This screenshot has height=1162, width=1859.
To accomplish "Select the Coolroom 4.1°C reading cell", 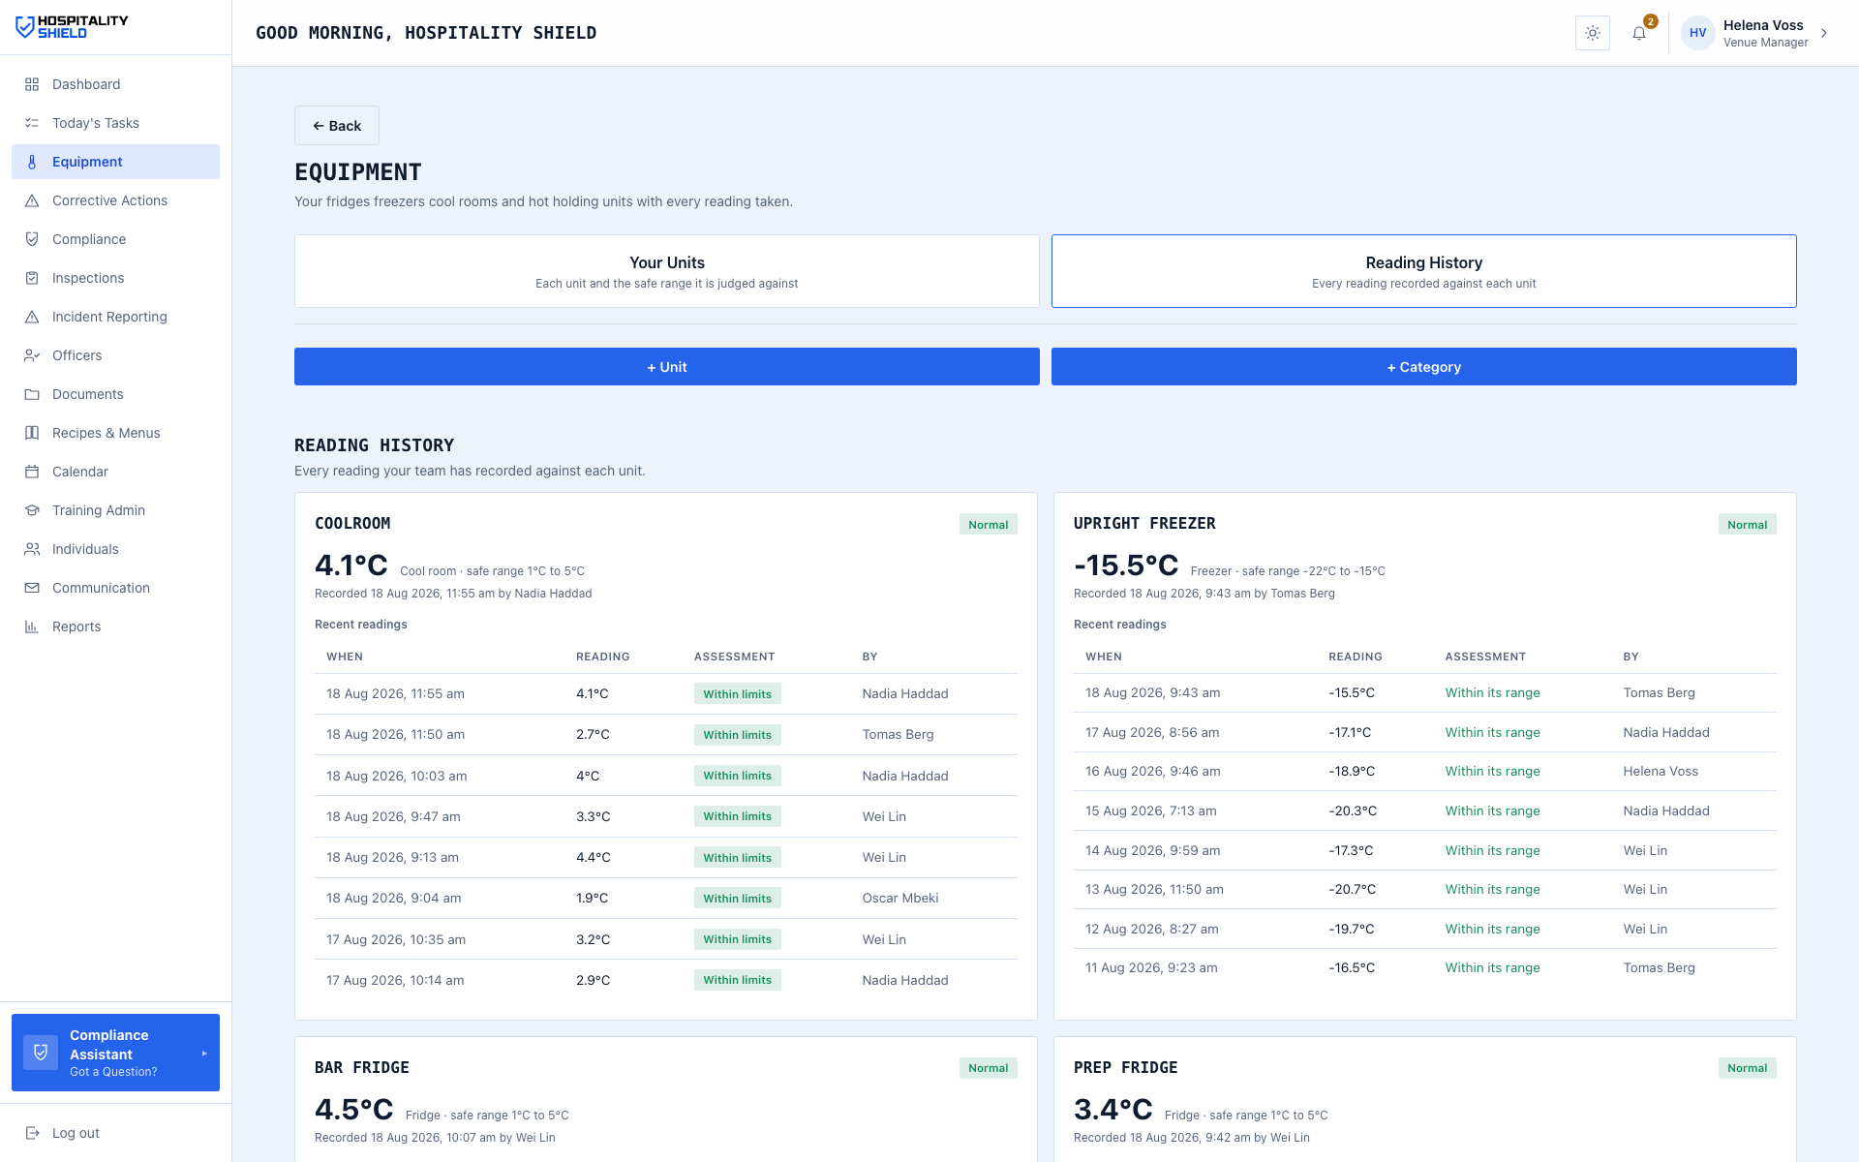I will pyautogui.click(x=593, y=694).
